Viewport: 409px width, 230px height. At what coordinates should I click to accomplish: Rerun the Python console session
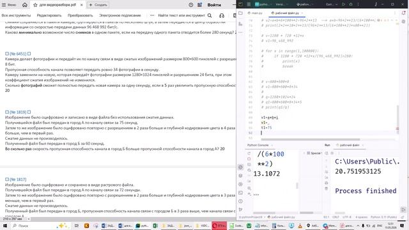click(x=249, y=153)
